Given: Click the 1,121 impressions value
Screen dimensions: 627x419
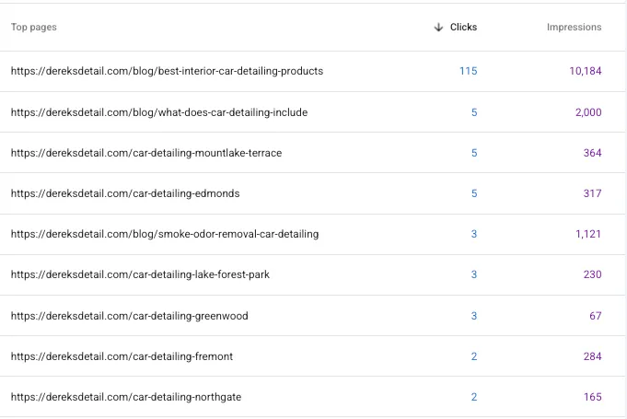Looking at the screenshot, I should [x=588, y=234].
